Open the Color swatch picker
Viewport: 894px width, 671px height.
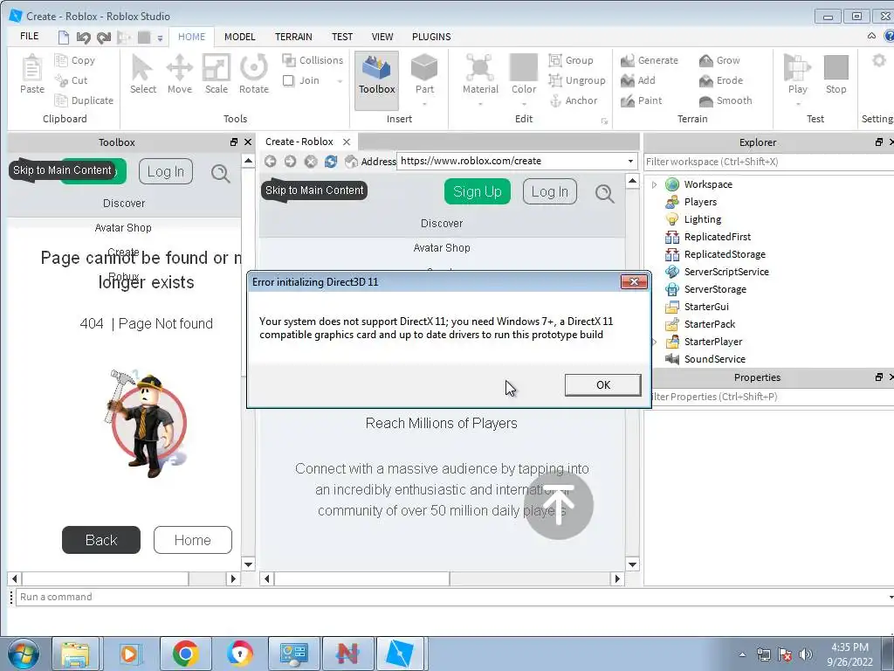[x=524, y=74]
